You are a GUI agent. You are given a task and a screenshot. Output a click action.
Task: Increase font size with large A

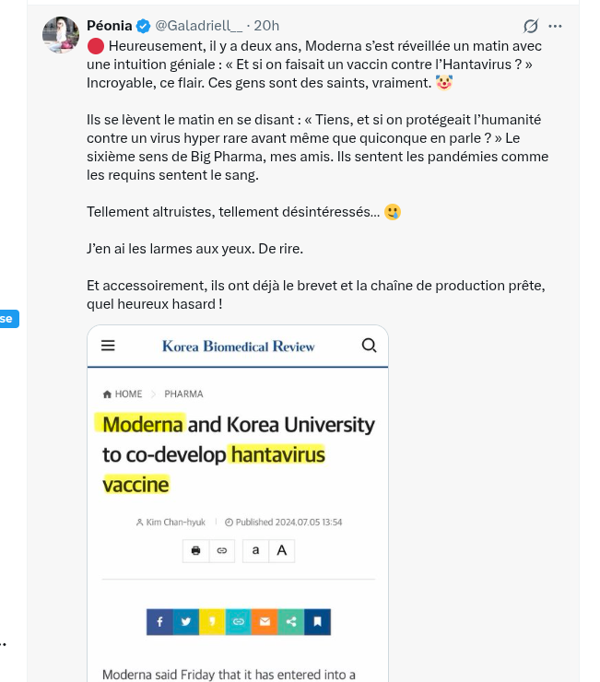point(281,550)
